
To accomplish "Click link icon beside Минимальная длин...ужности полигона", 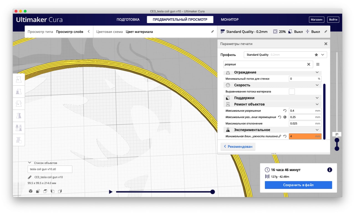I will 280,136.
